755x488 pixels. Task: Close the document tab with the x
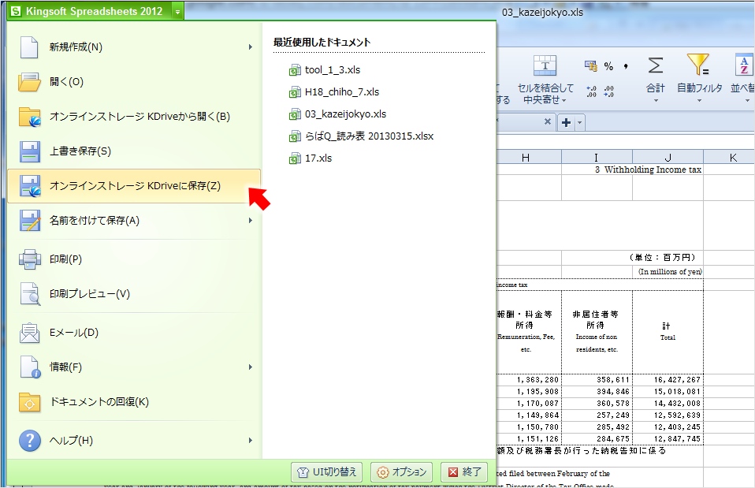(548, 121)
